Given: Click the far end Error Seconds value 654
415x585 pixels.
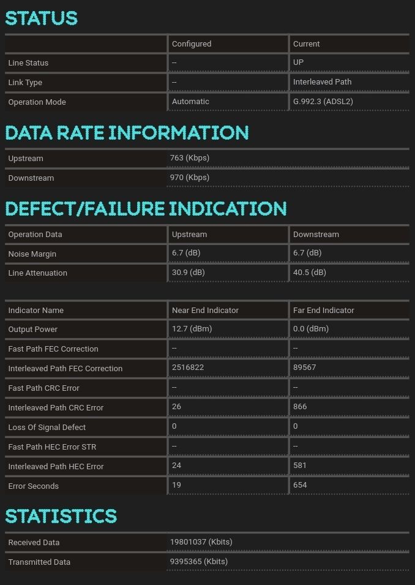Looking at the screenshot, I should pos(300,485).
